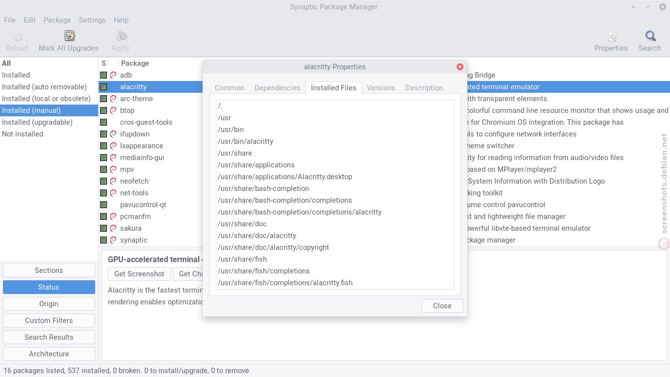Show the Search Results view
This screenshot has height=377, width=670.
point(49,337)
